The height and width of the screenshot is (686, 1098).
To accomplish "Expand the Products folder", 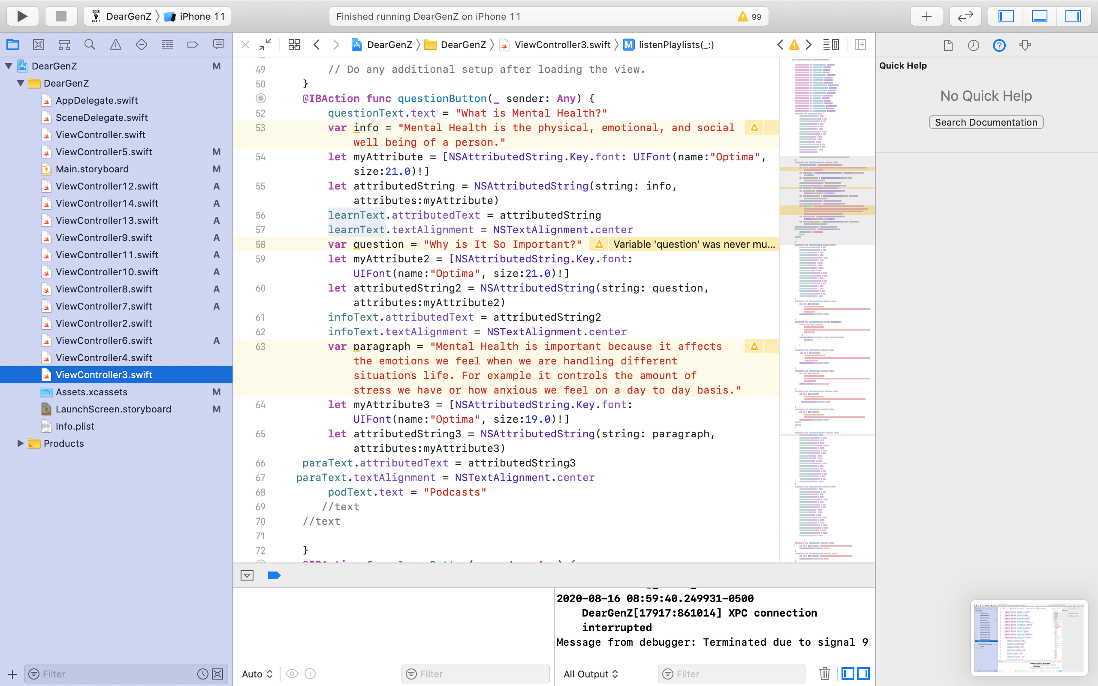I will point(21,443).
